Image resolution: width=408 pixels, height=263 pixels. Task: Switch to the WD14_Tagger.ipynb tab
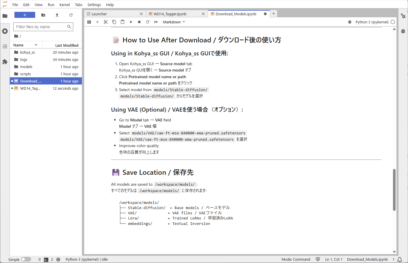(170, 14)
